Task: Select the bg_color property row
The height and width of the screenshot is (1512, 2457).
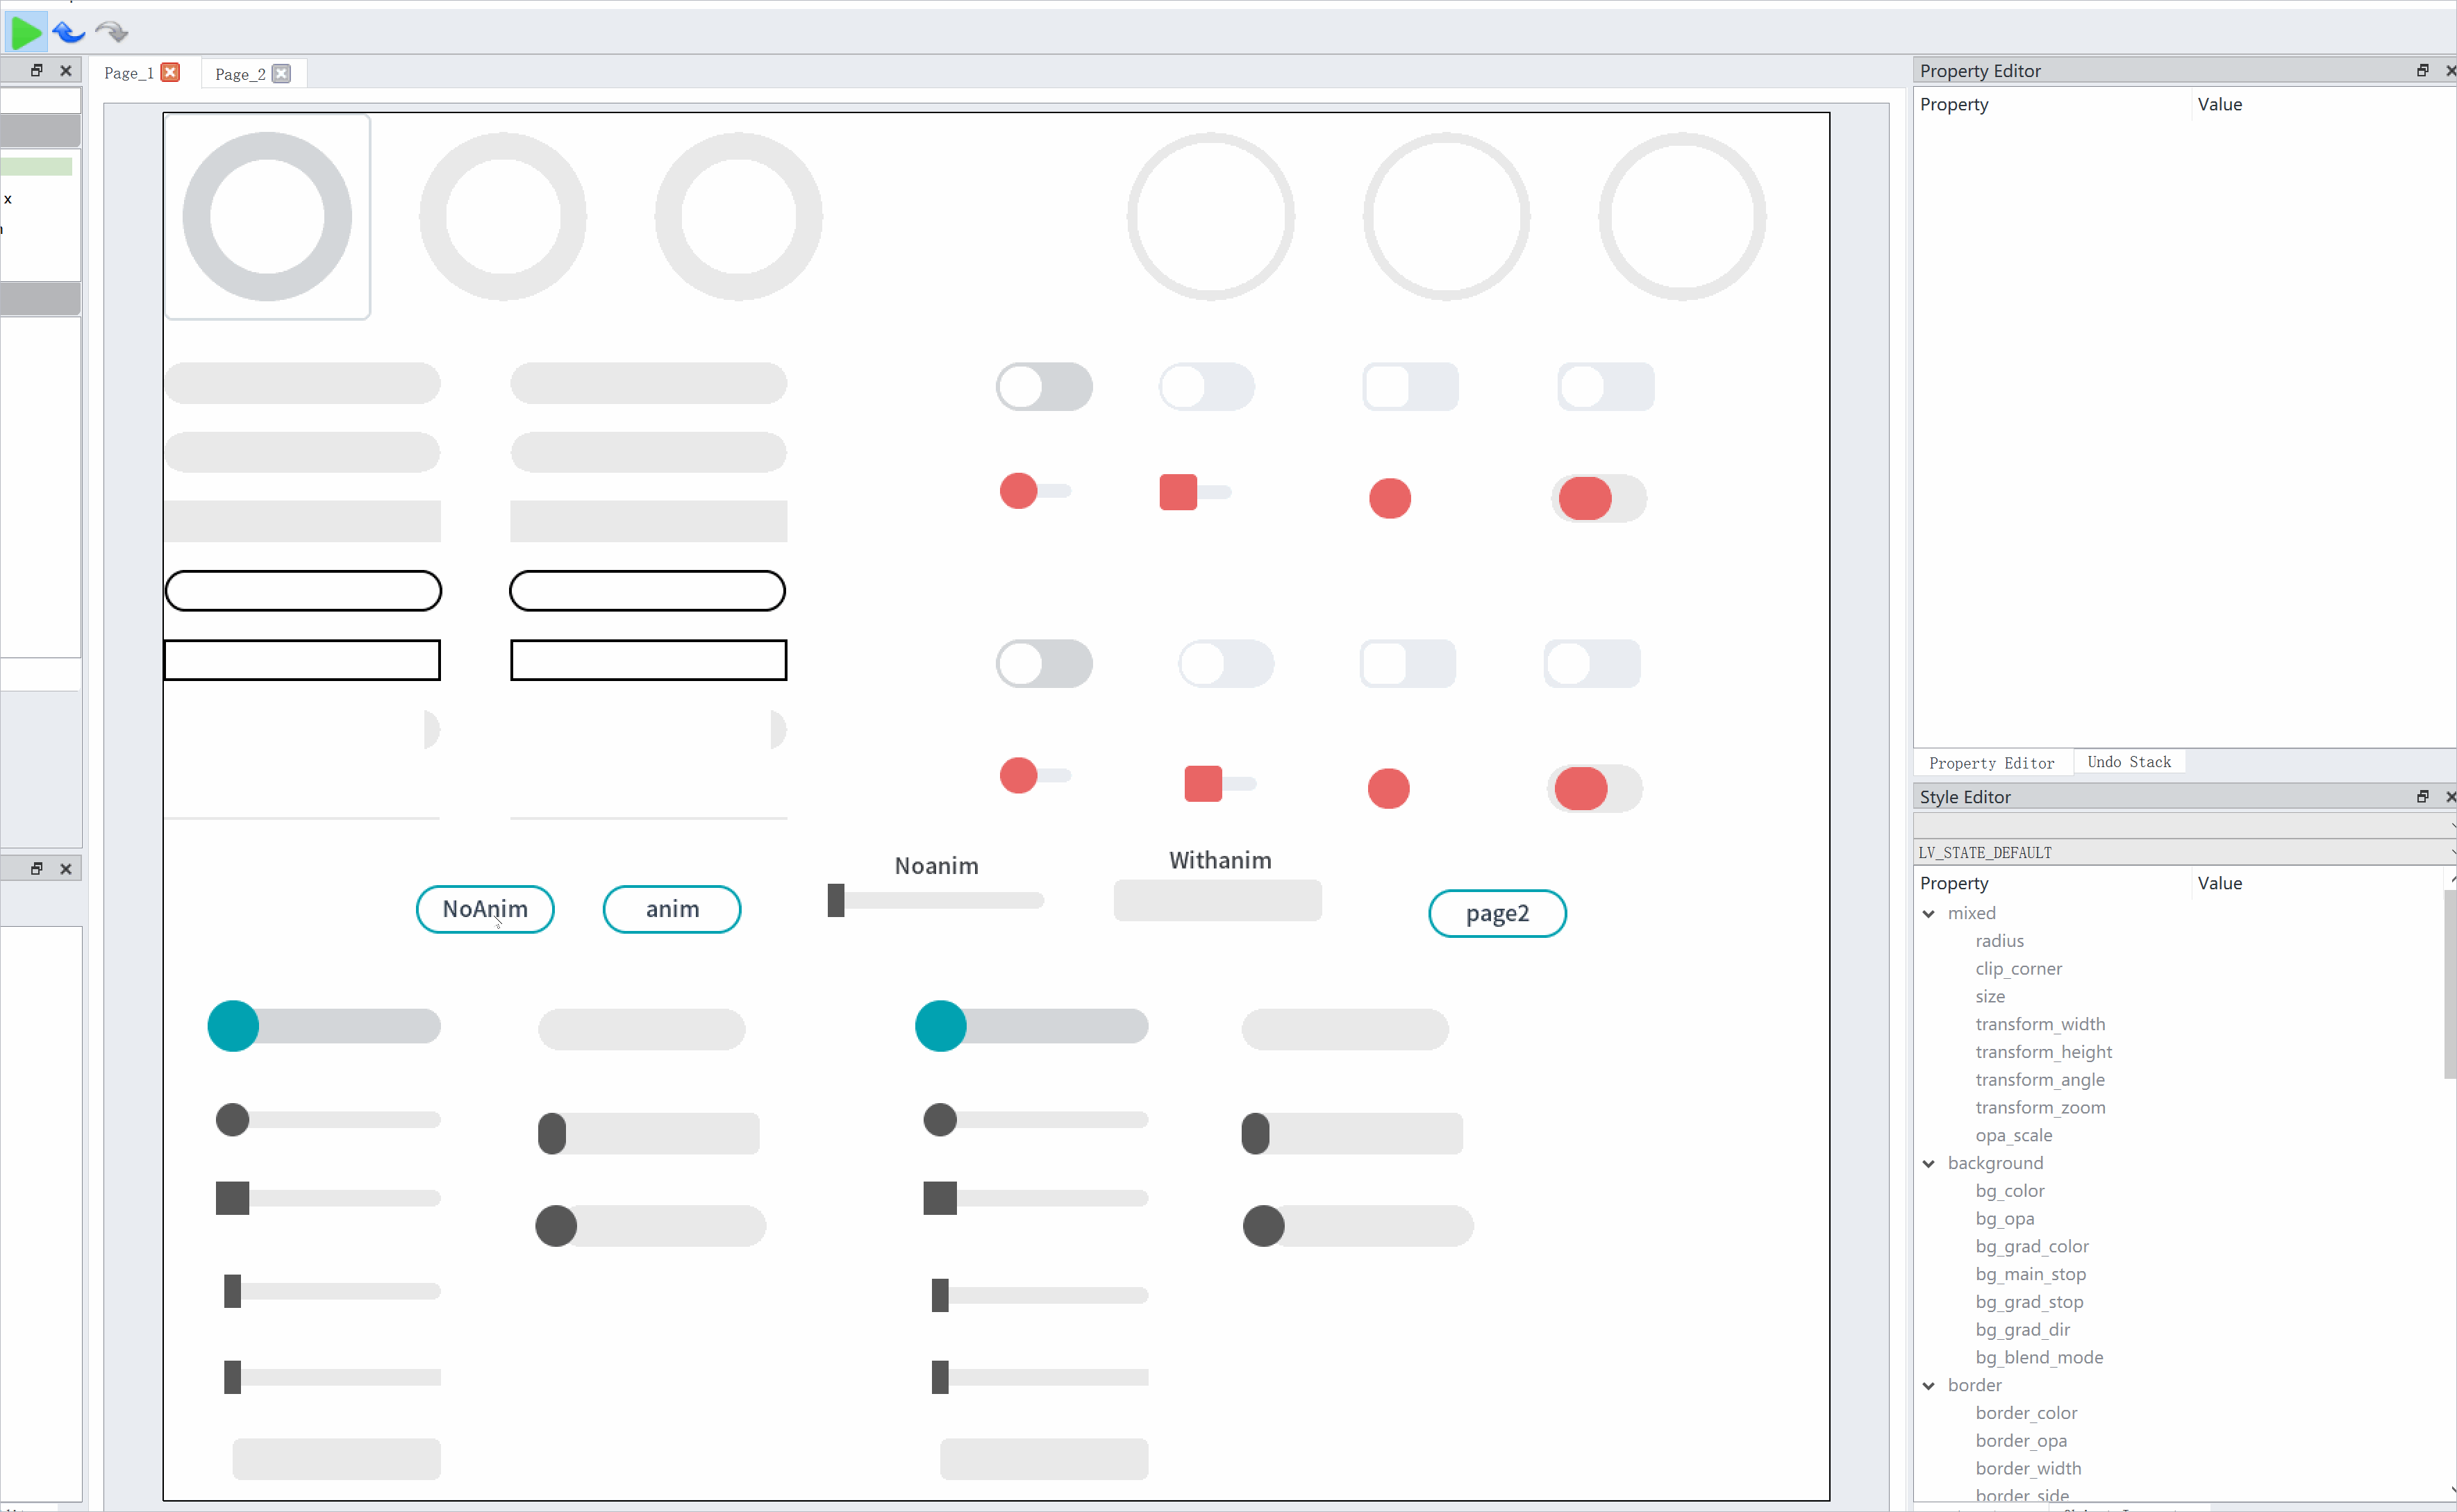Action: tap(2009, 1191)
